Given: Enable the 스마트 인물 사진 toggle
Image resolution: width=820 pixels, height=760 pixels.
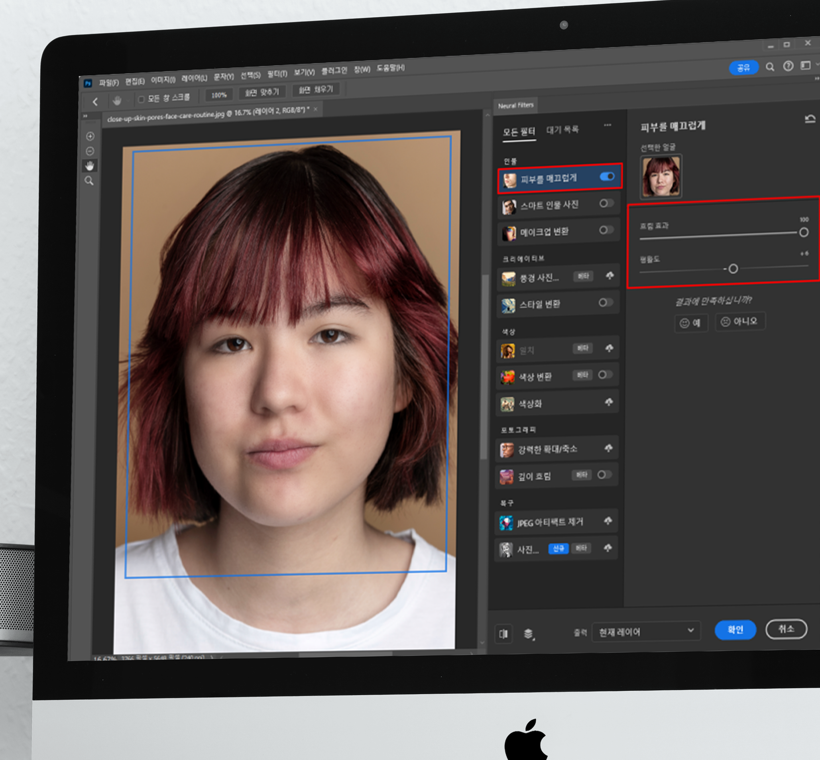Looking at the screenshot, I should click(x=606, y=203).
